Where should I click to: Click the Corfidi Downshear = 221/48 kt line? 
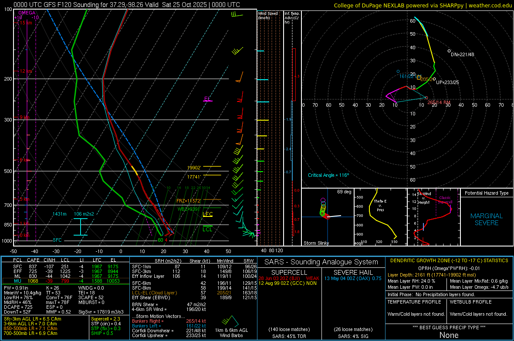[x=169, y=331]
